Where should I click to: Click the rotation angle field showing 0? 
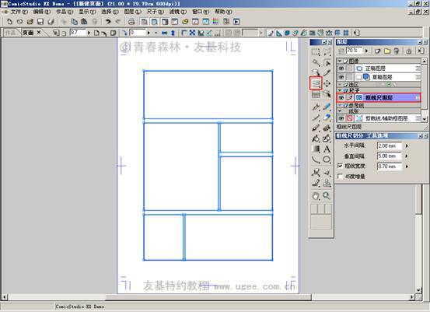pyautogui.click(x=137, y=33)
